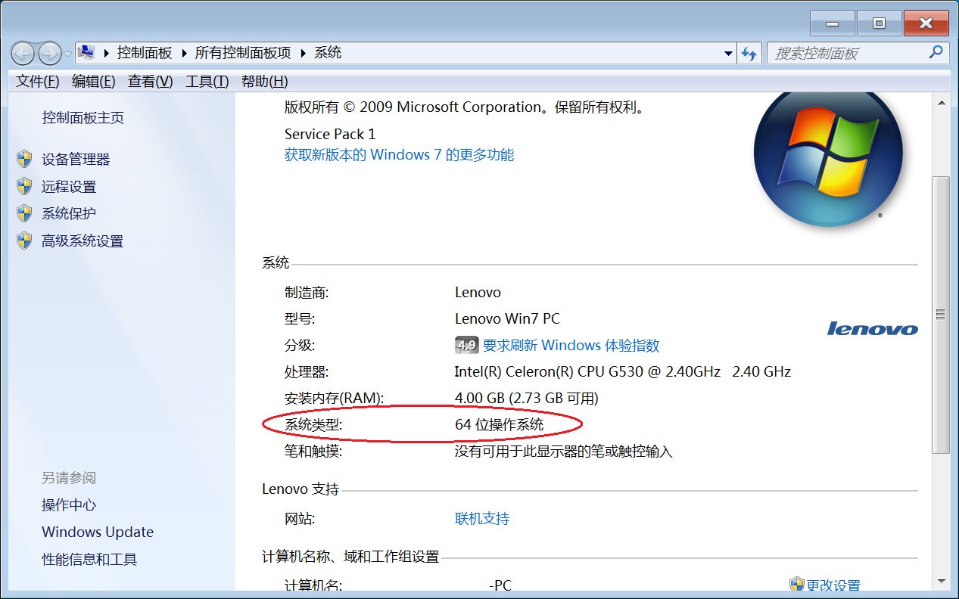Click the 4.9 experience index rating badge
This screenshot has height=599, width=959.
tap(466, 346)
